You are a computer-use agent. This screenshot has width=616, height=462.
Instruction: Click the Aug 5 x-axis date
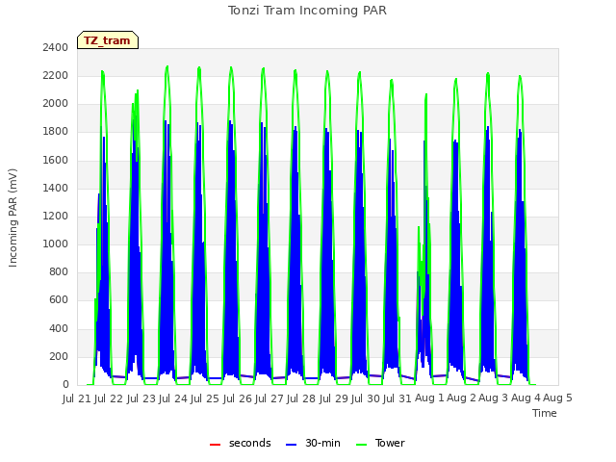click(x=558, y=398)
